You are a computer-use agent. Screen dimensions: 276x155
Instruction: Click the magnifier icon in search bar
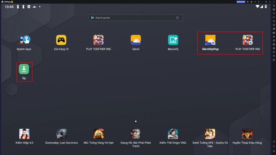coord(177,18)
